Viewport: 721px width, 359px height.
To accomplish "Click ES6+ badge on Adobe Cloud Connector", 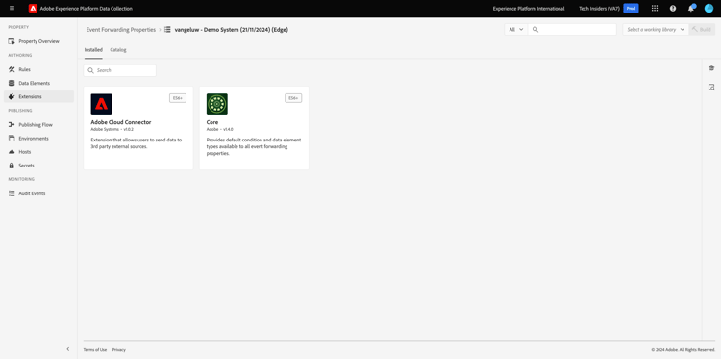I will point(178,98).
